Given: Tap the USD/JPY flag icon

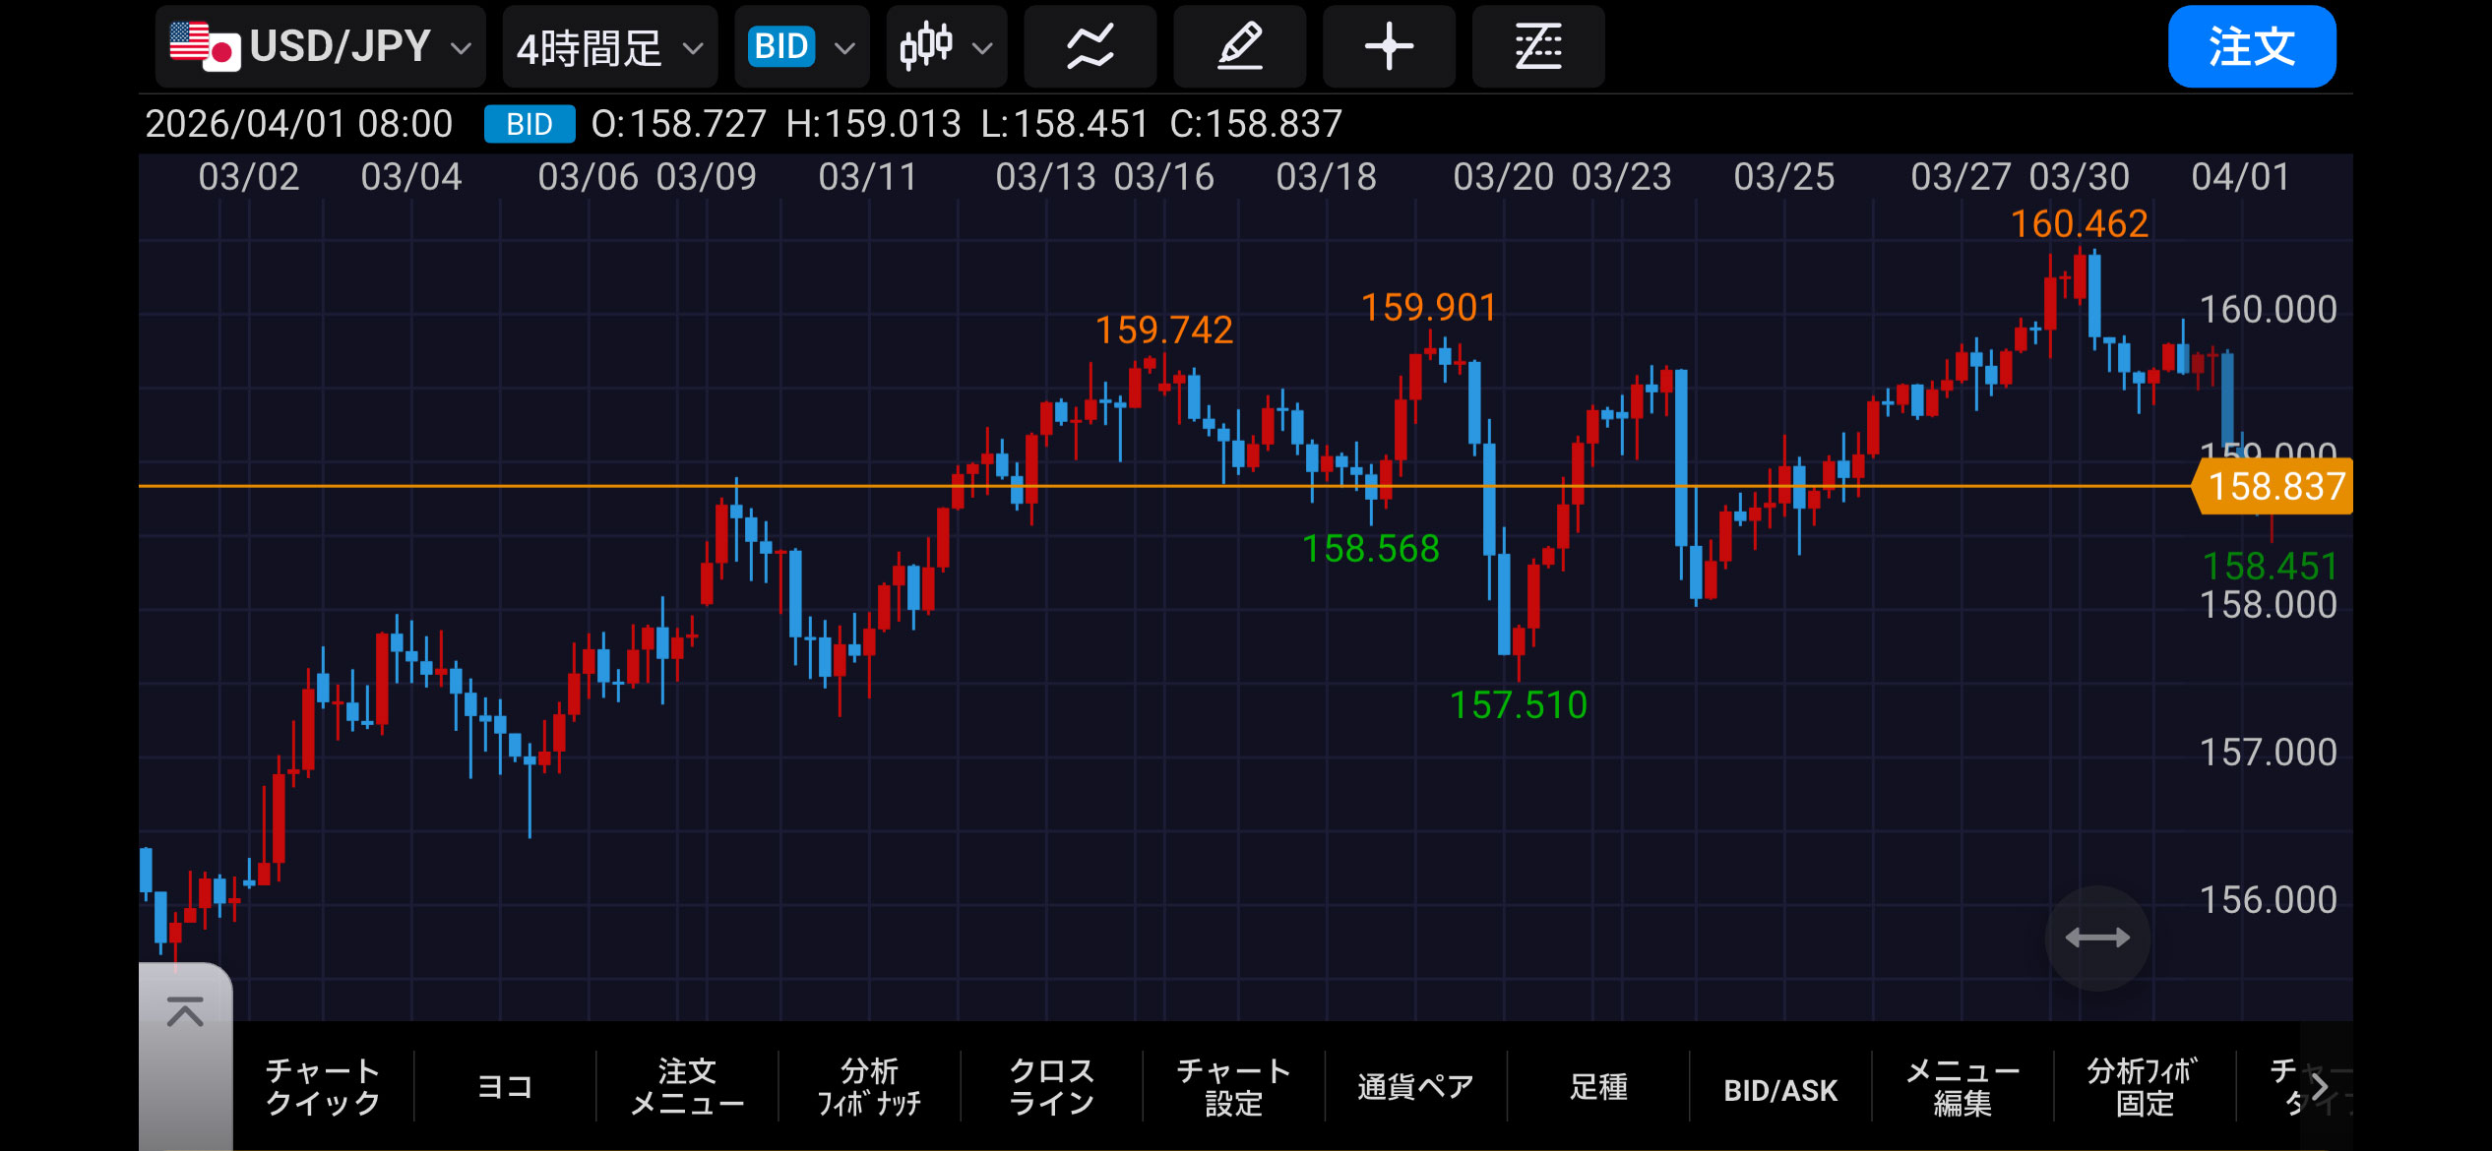Looking at the screenshot, I should (205, 46).
